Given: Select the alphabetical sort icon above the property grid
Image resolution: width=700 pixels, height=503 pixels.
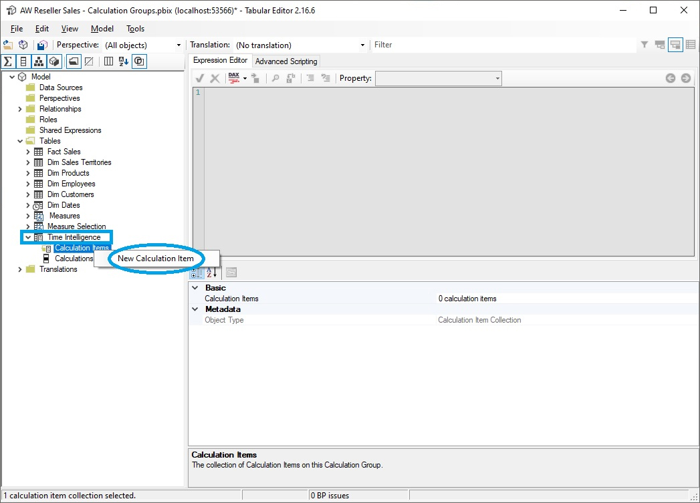Looking at the screenshot, I should 211,273.
